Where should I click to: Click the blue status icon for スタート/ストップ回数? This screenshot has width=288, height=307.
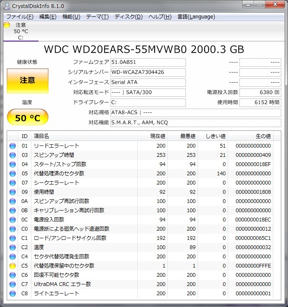[x=13, y=164]
